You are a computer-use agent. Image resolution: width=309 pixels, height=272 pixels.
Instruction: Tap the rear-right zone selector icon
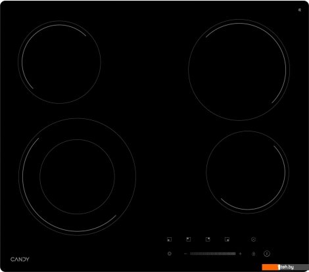pos(208,239)
